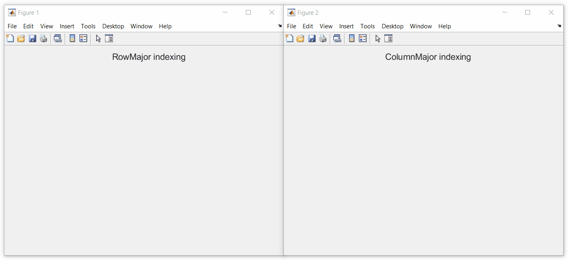
Task: Click the dock Figure 1 arrow
Action: 279,26
